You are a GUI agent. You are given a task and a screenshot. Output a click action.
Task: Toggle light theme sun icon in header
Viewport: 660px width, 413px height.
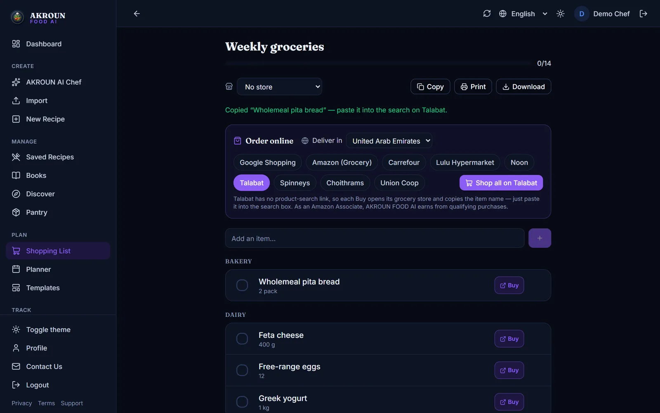(560, 14)
